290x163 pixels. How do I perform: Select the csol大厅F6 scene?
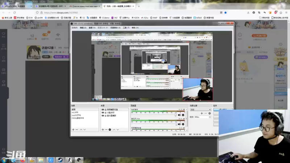click(x=85, y=115)
